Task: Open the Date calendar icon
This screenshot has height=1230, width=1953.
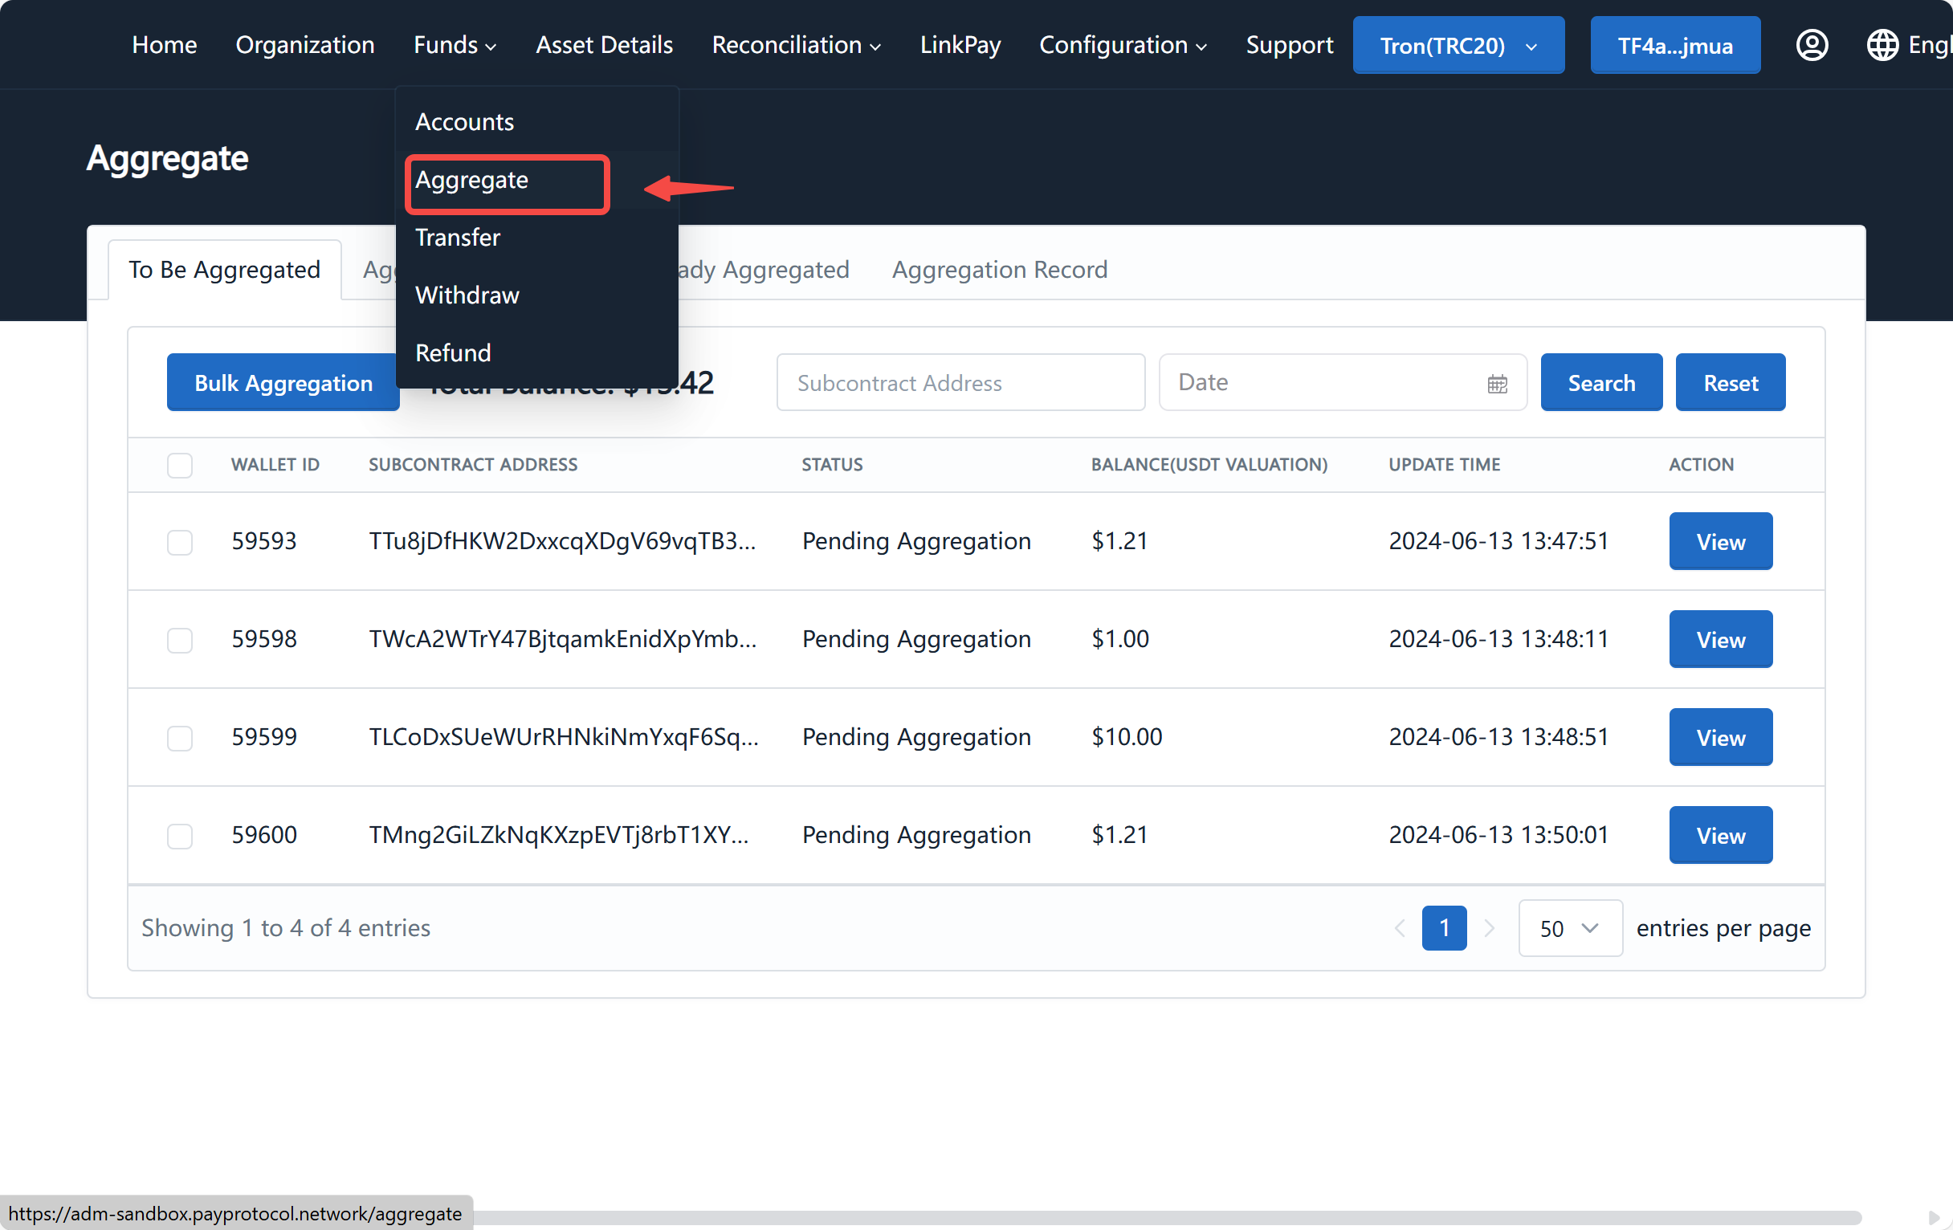Action: pyautogui.click(x=1497, y=383)
